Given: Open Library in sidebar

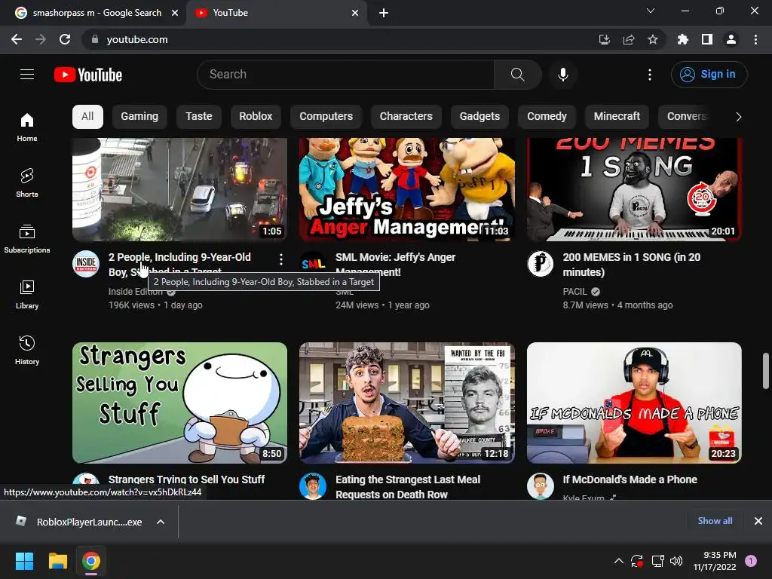Looking at the screenshot, I should [x=27, y=294].
